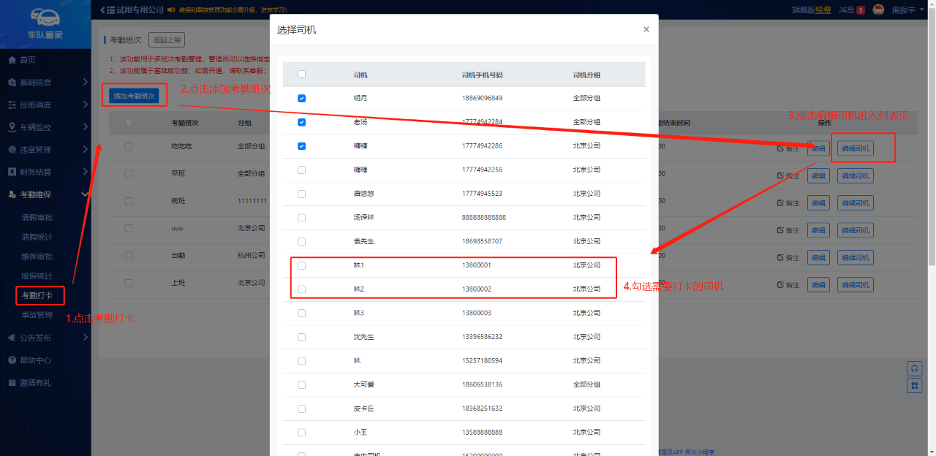Click the 备注 edit icon in first row
The image size is (936, 456).
(780, 149)
